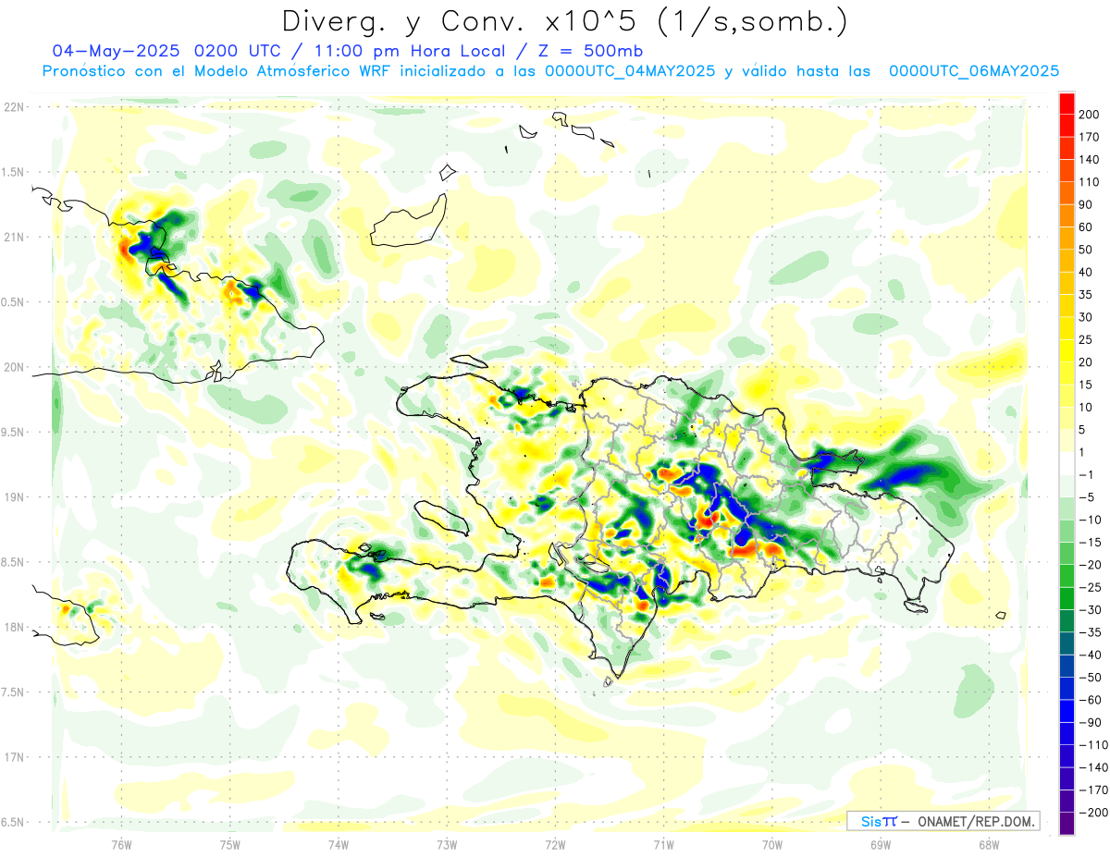Click the 22N latitude label

(x=14, y=107)
